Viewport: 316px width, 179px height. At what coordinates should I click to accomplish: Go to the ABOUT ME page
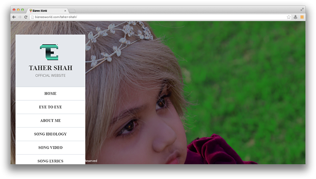(x=51, y=120)
